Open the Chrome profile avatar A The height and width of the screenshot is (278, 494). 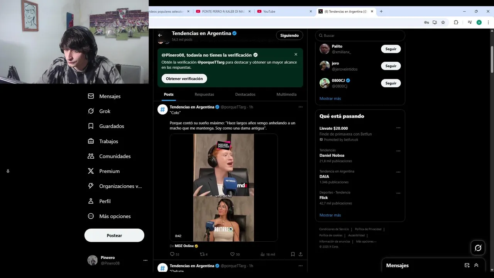point(479,22)
